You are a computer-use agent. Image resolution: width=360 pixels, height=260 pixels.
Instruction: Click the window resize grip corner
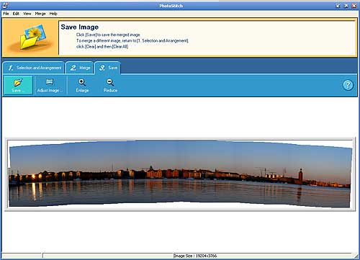356,256
